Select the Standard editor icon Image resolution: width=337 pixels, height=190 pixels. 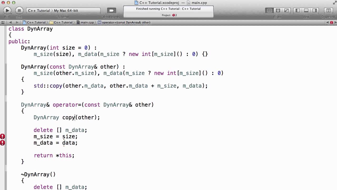(x=270, y=11)
